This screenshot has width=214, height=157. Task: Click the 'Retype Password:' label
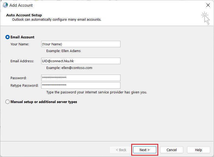(x=25, y=86)
